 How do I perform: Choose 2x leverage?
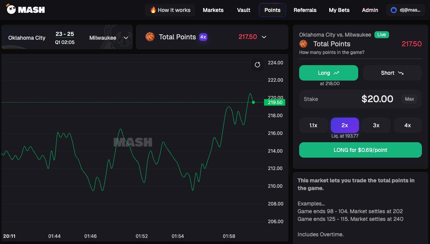click(345, 125)
